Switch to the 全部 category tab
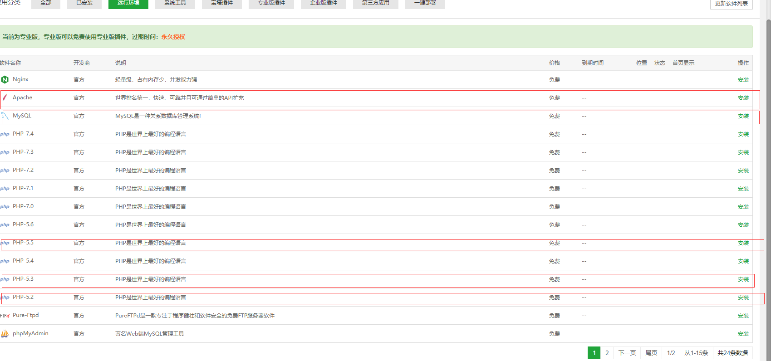Screen dimensions: 771x361 coord(46,3)
